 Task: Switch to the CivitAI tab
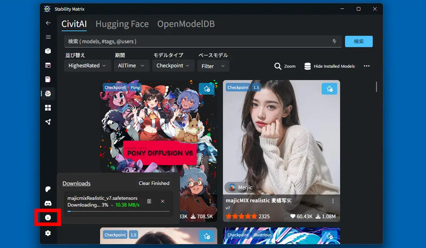coord(74,24)
